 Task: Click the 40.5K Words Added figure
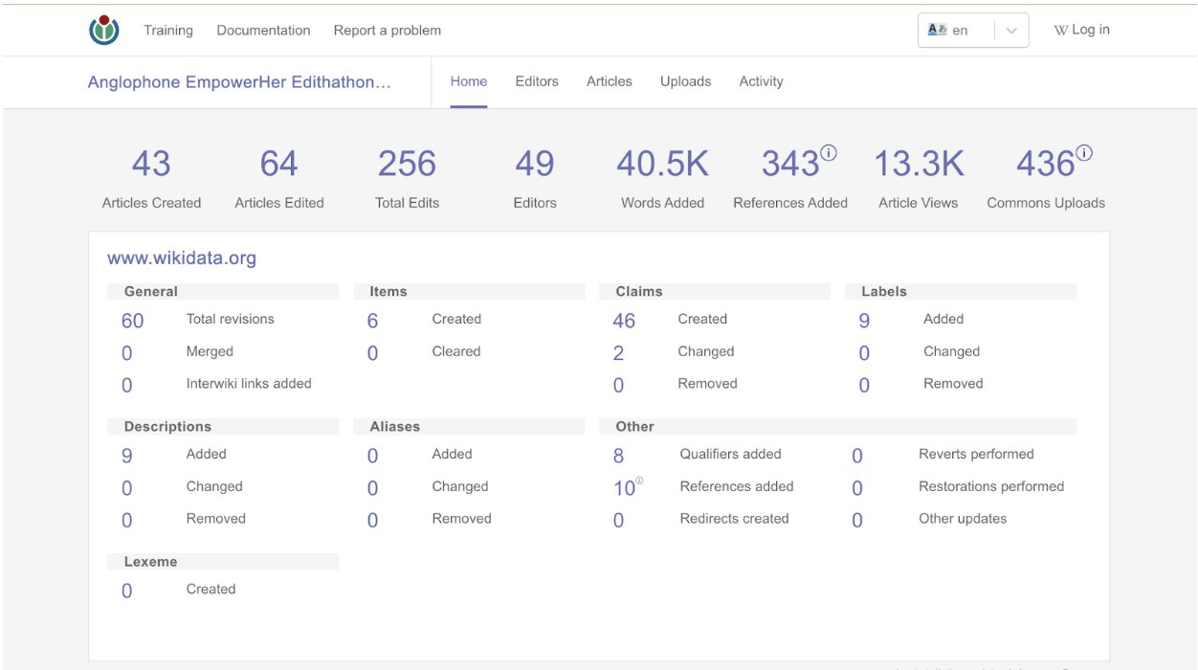pyautogui.click(x=662, y=164)
